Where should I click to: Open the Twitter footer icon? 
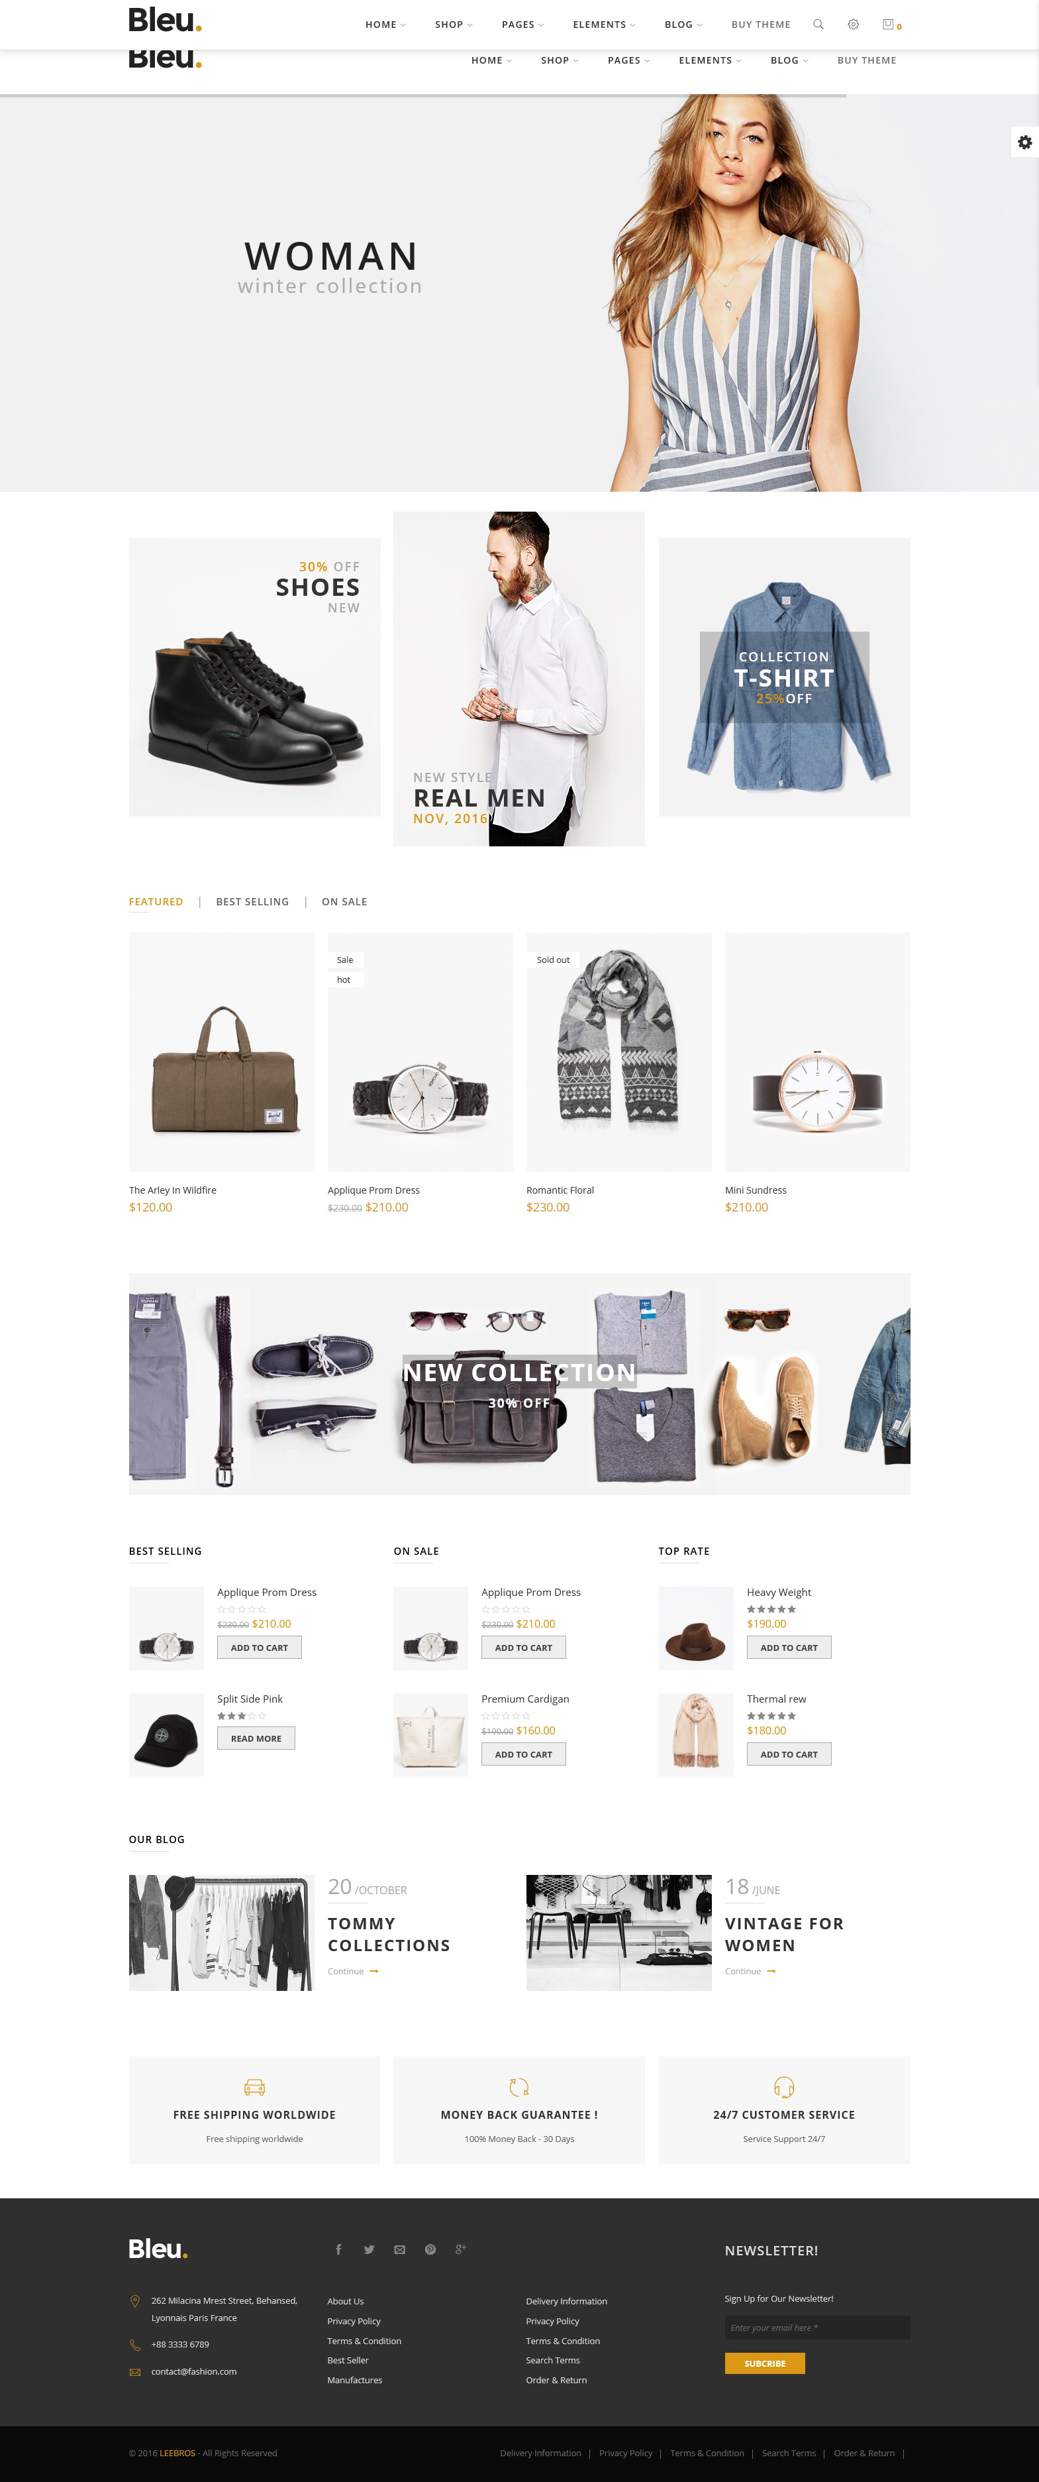pyautogui.click(x=369, y=2249)
